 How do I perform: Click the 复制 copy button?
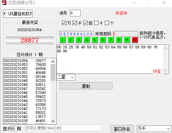tap(86, 86)
